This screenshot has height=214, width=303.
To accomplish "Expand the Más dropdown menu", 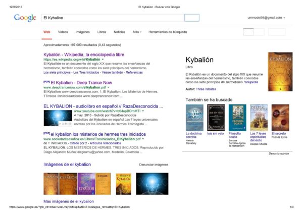I will coord(137,32).
